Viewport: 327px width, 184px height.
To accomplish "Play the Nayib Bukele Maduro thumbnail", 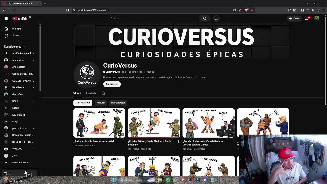I will [x=99, y=166].
